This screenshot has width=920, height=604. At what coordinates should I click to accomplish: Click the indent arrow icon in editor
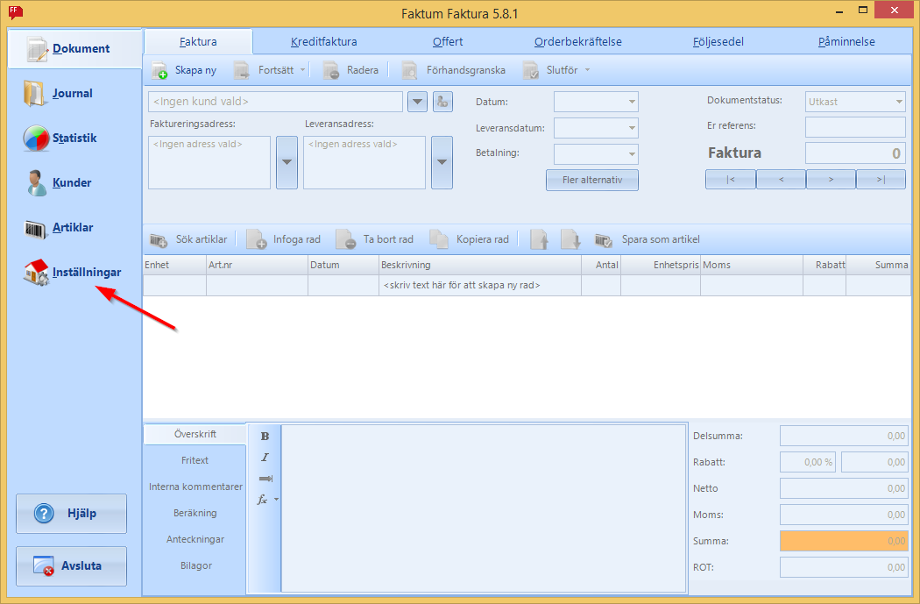(265, 479)
